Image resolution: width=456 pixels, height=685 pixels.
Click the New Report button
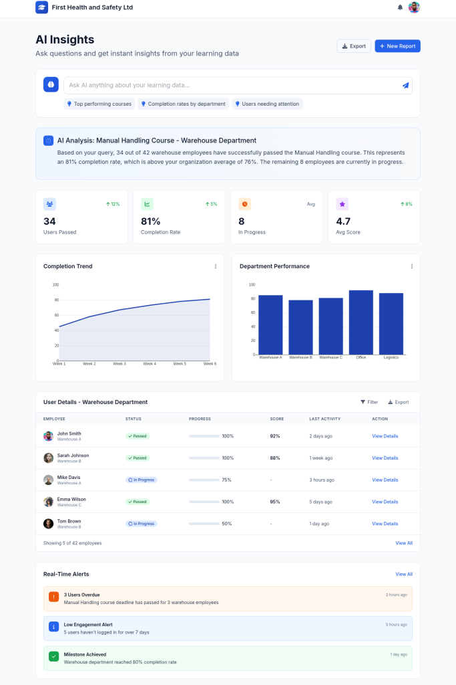click(x=397, y=46)
